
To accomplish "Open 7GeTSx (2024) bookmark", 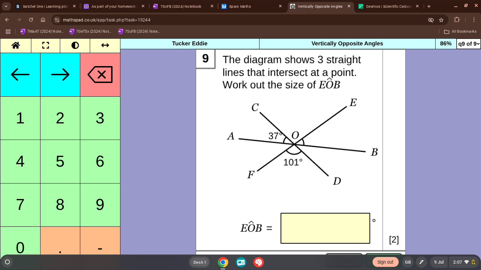I will click(91, 31).
